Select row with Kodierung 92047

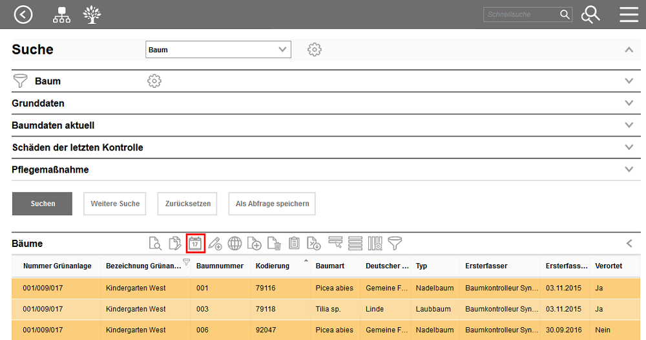click(x=326, y=330)
